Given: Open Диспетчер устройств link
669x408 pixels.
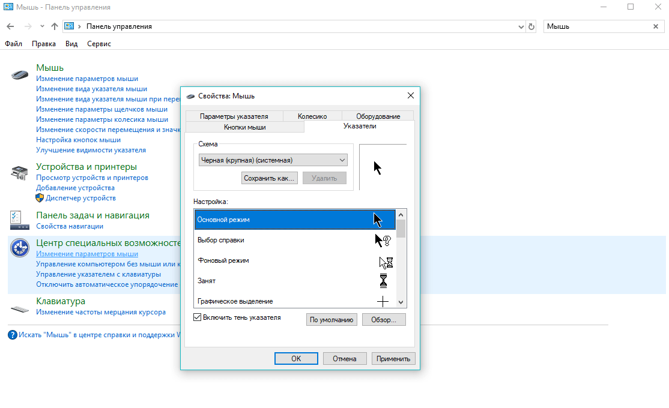Looking at the screenshot, I should click(80, 198).
